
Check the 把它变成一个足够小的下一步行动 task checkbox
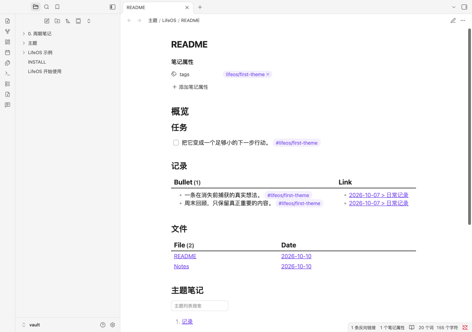(176, 143)
